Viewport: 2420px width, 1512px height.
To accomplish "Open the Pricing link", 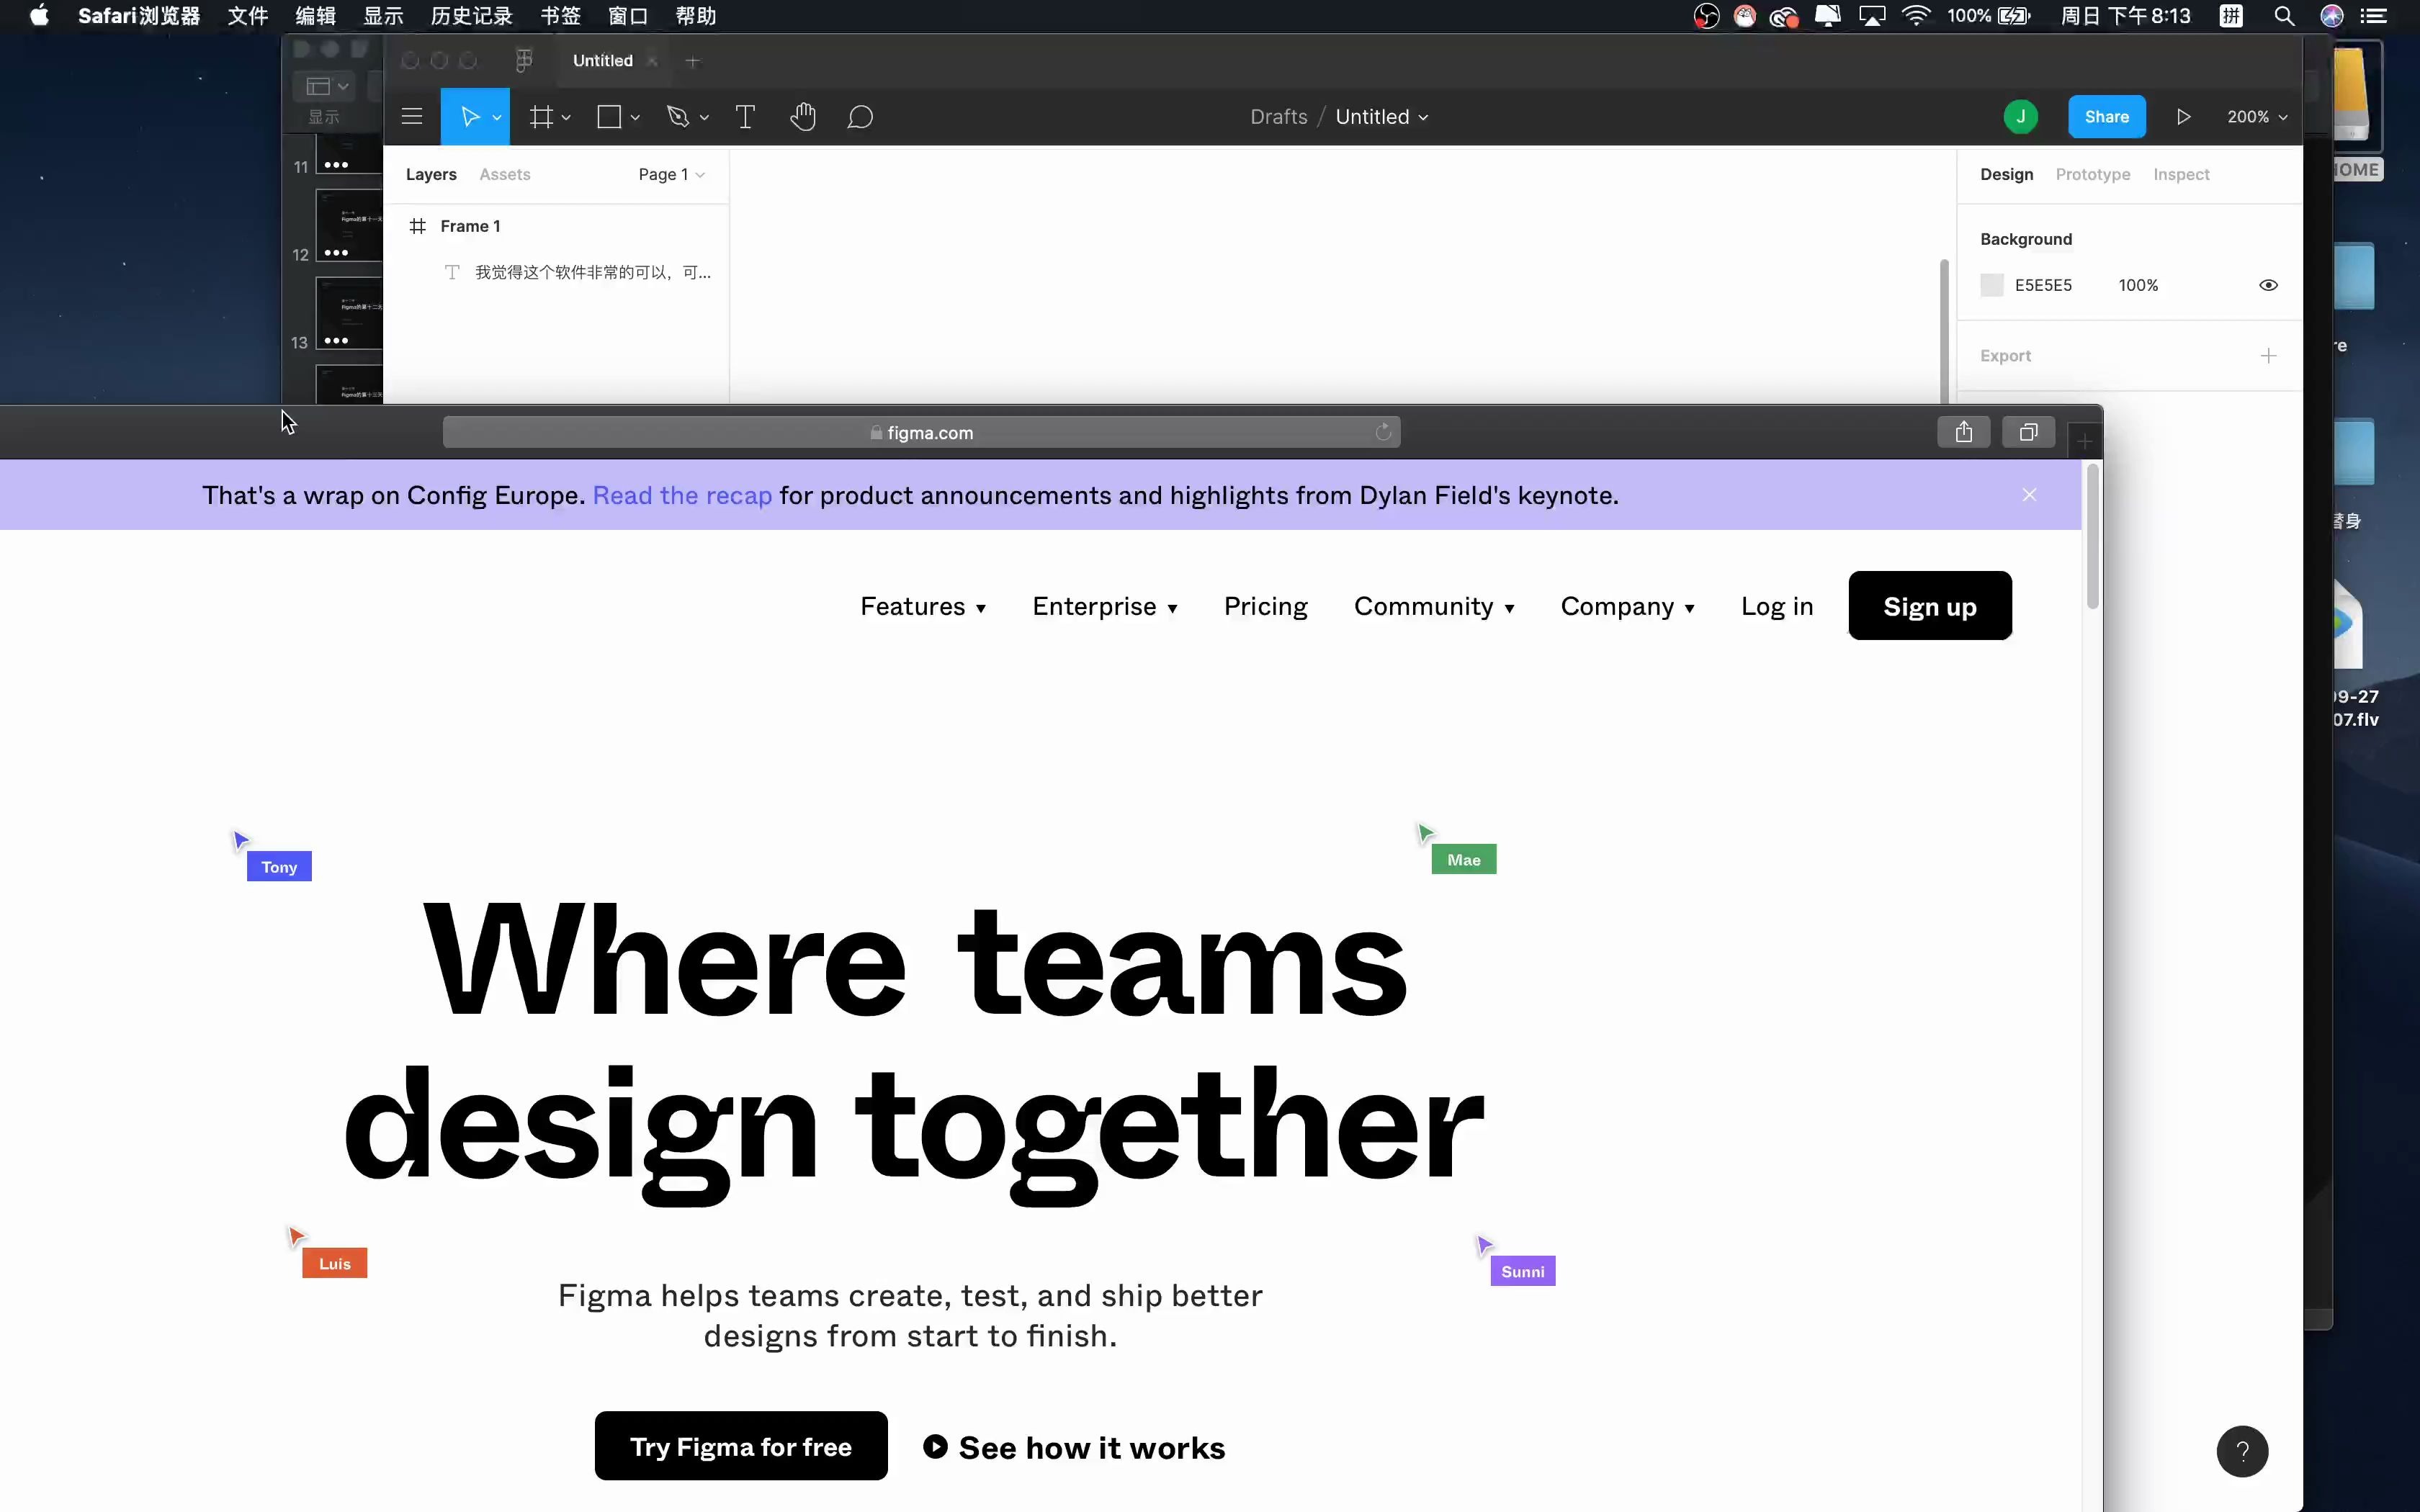I will 1265,606.
